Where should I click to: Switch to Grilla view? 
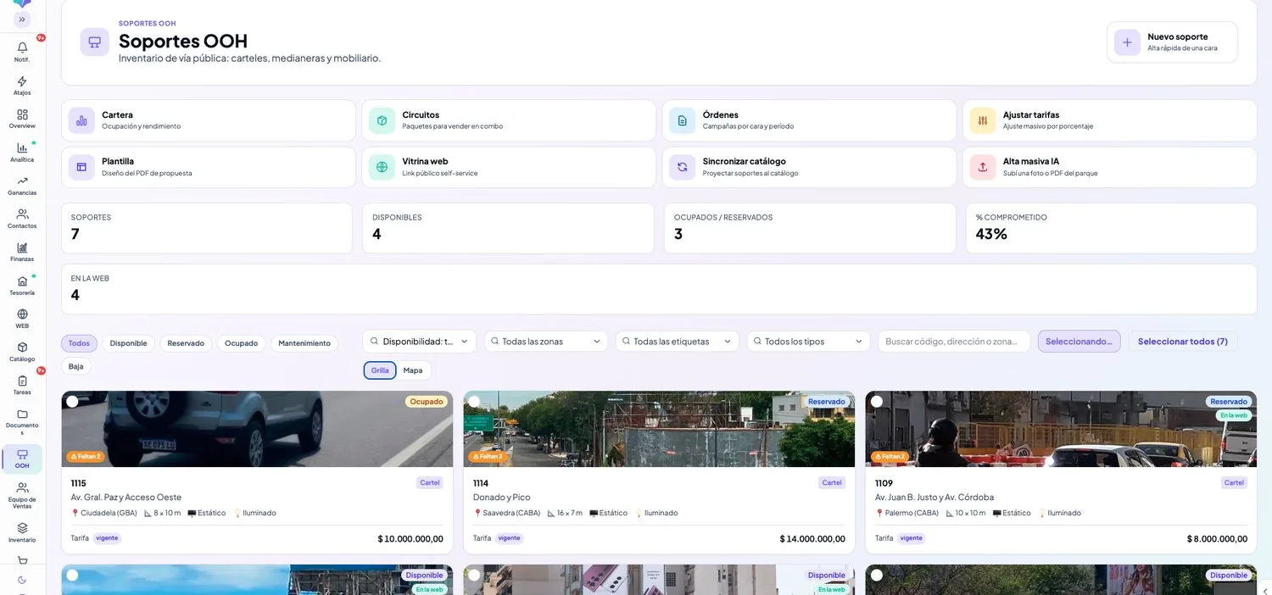point(380,370)
